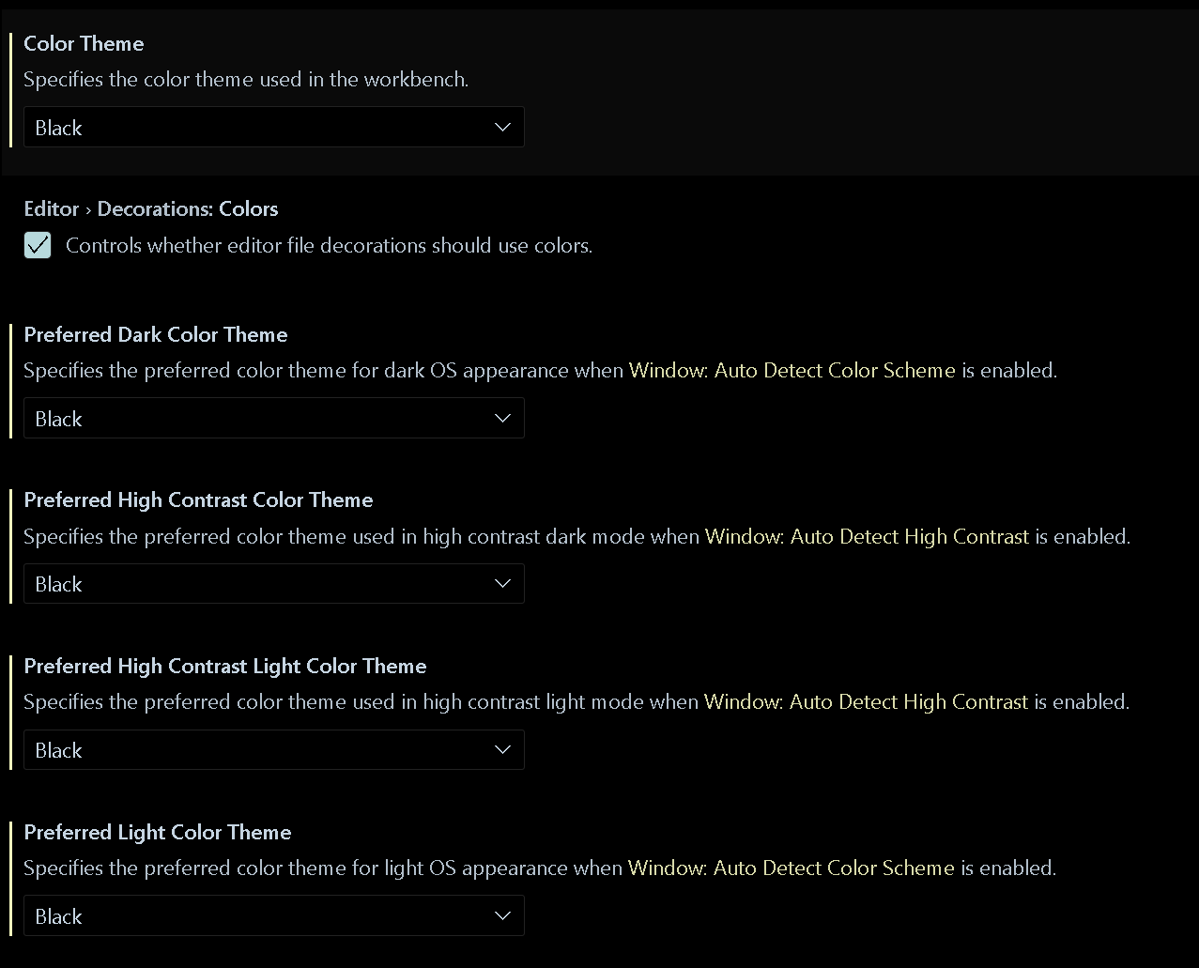
Task: Open the Preferred Dark Color Theme dropdown
Action: tap(273, 418)
